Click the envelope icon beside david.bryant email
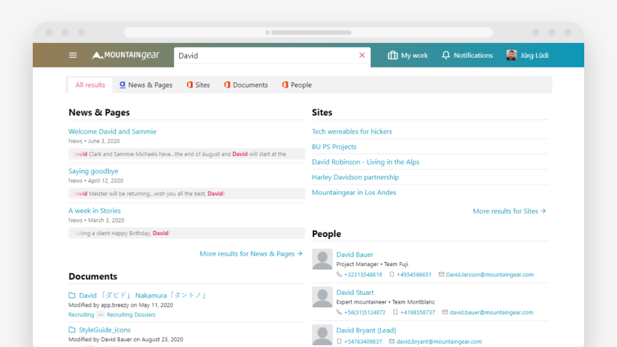Viewport: 617px width, 347px height. (x=391, y=341)
